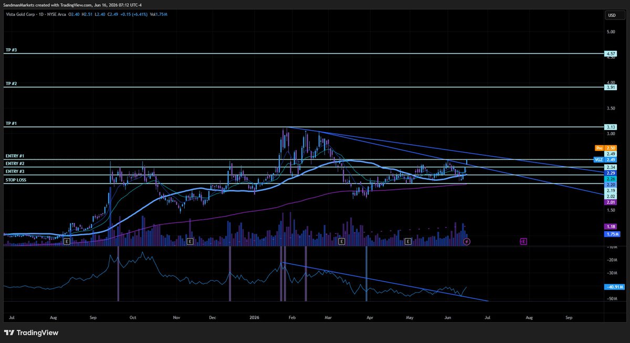Click the earnings E marker near mid-November

pyautogui.click(x=190, y=241)
